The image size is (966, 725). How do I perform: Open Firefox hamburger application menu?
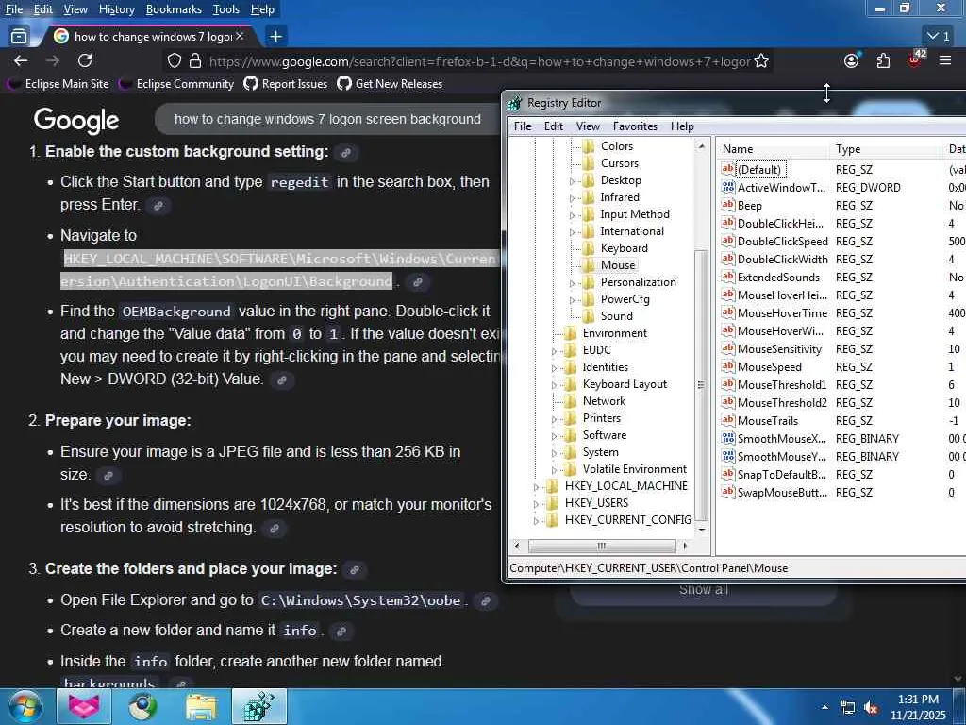[x=945, y=60]
